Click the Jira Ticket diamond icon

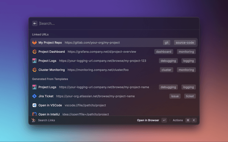[34, 96]
